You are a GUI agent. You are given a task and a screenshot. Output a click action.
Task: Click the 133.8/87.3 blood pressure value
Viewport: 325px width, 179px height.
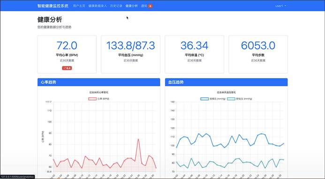130,45
